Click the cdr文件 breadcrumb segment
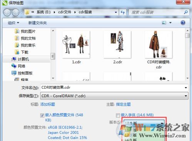The height and width of the screenshot is (141, 192). pyautogui.click(x=65, y=12)
